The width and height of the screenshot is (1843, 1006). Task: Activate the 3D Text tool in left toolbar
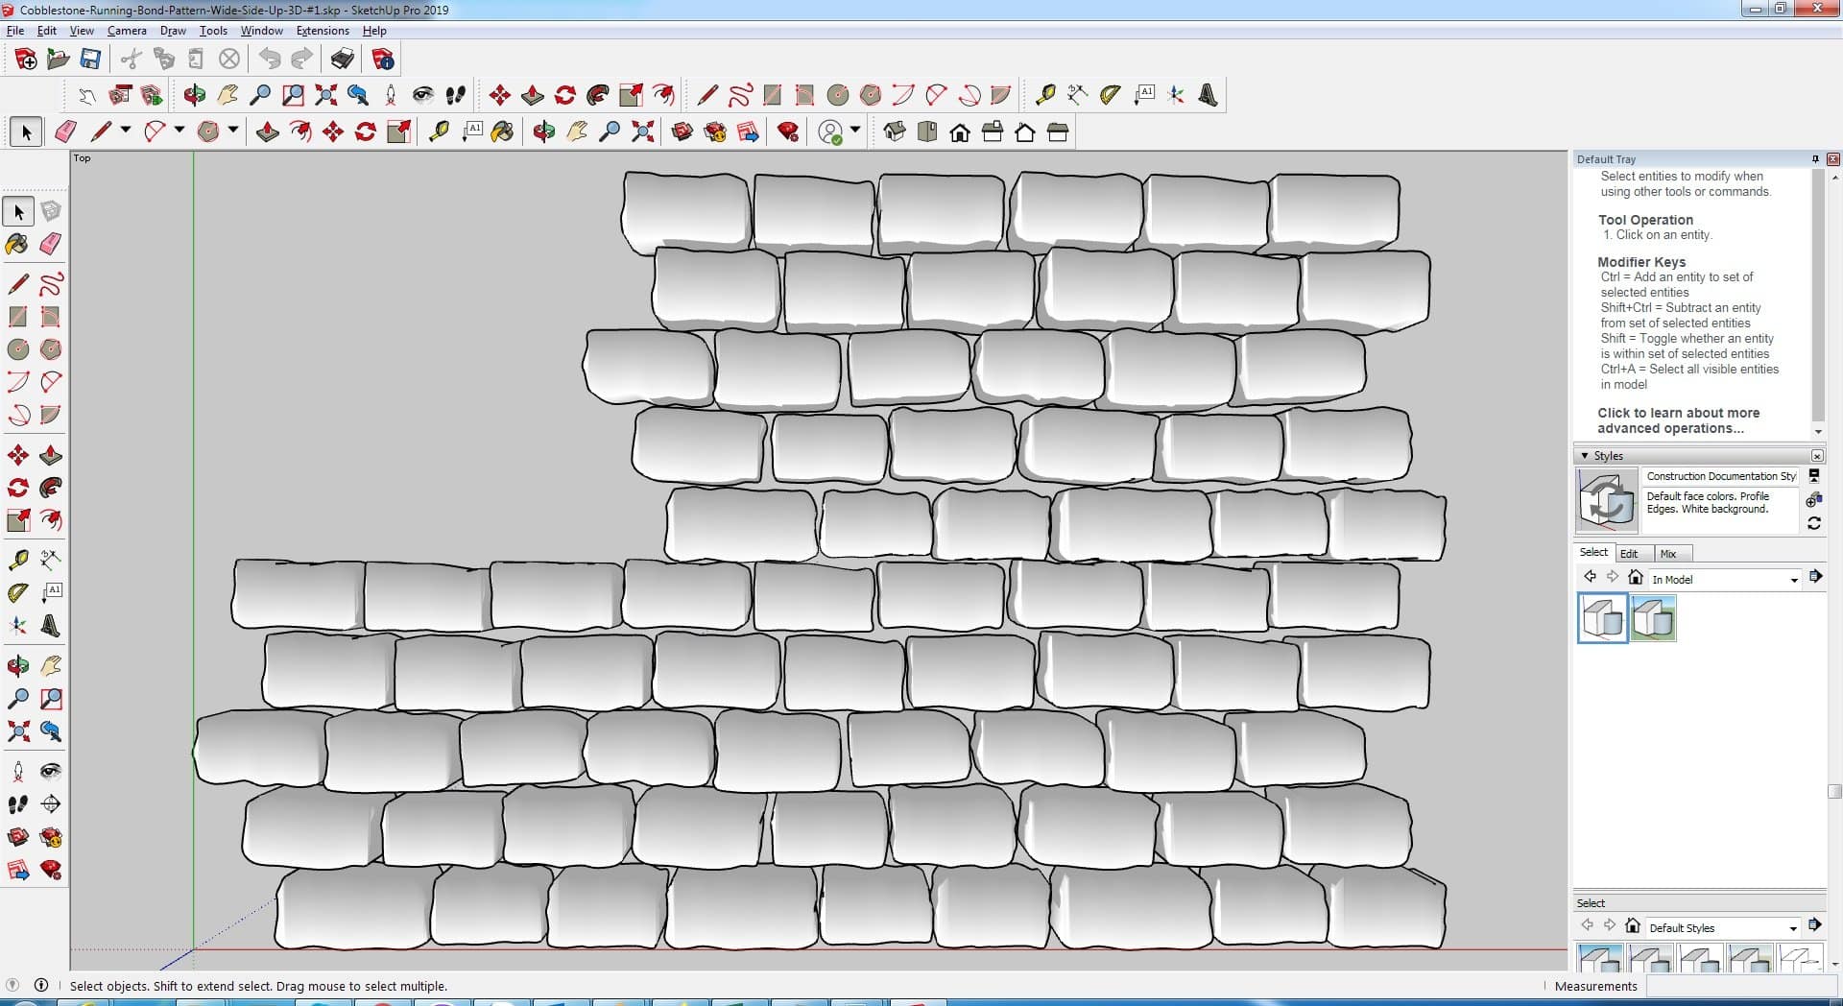51,627
